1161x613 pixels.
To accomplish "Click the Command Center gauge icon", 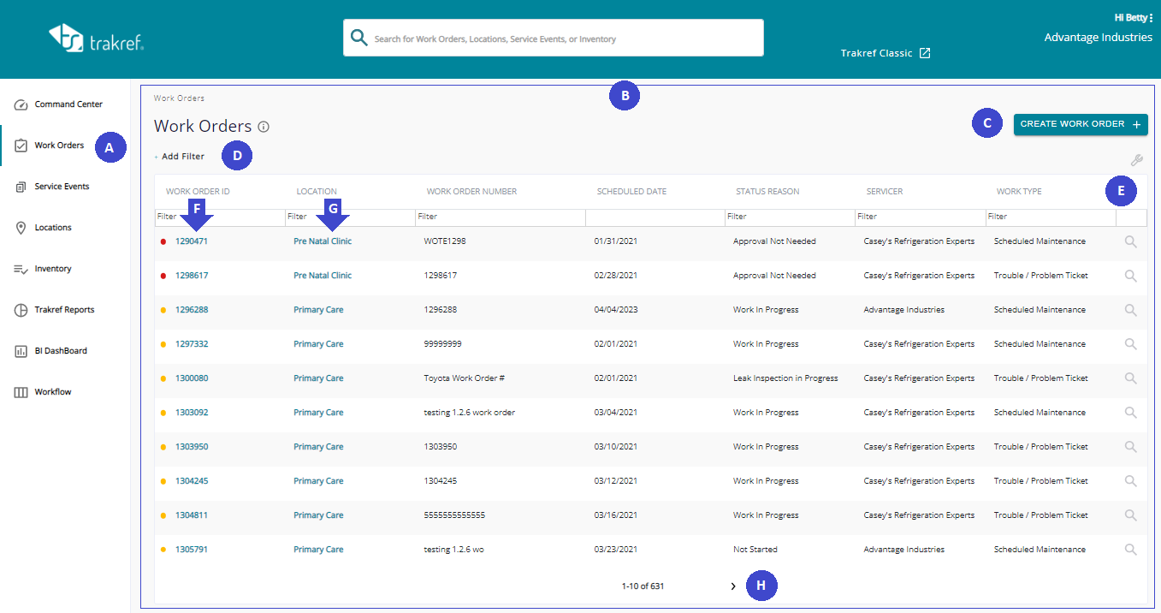I will [x=21, y=104].
